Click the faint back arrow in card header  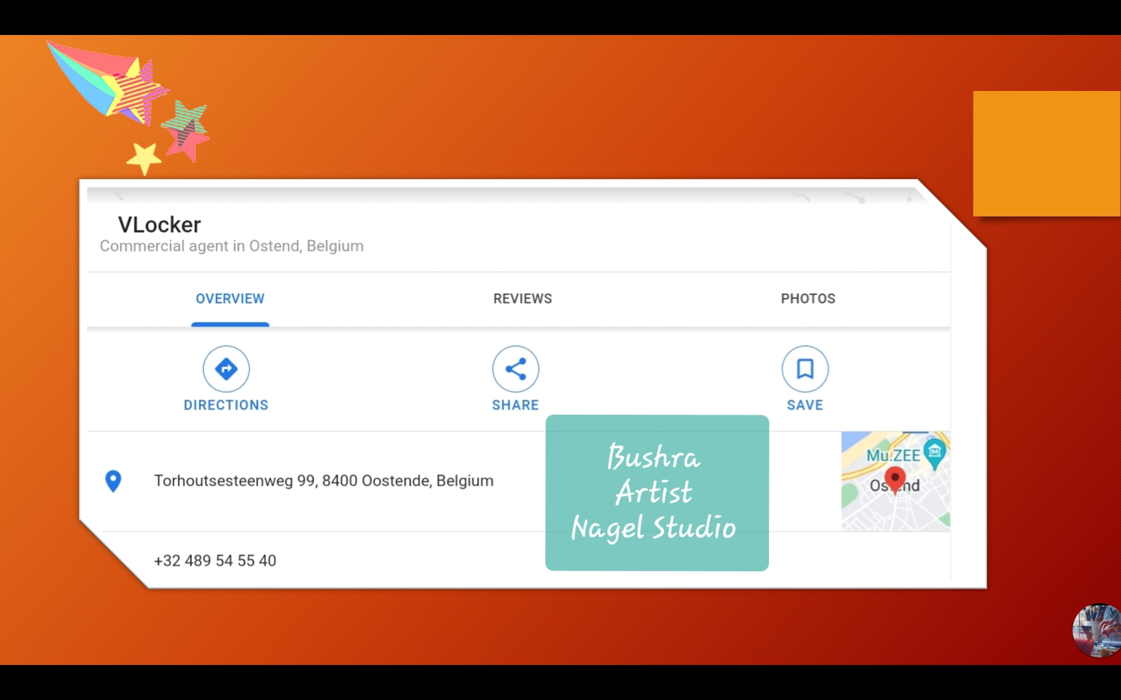point(121,195)
